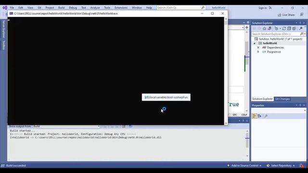Open Solution Explorer Properties wrench icon
308x173 pixels.
click(300, 28)
